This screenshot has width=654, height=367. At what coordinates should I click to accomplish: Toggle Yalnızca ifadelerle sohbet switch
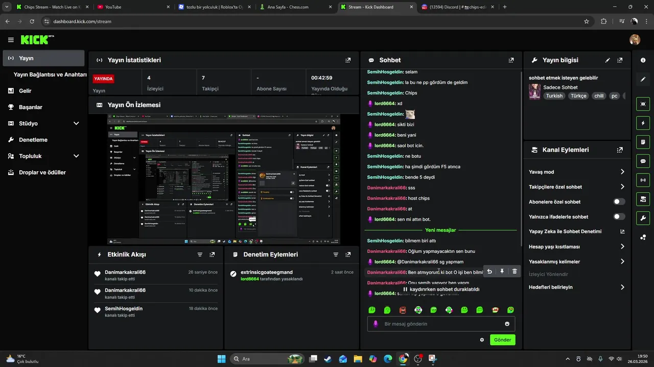(x=619, y=217)
